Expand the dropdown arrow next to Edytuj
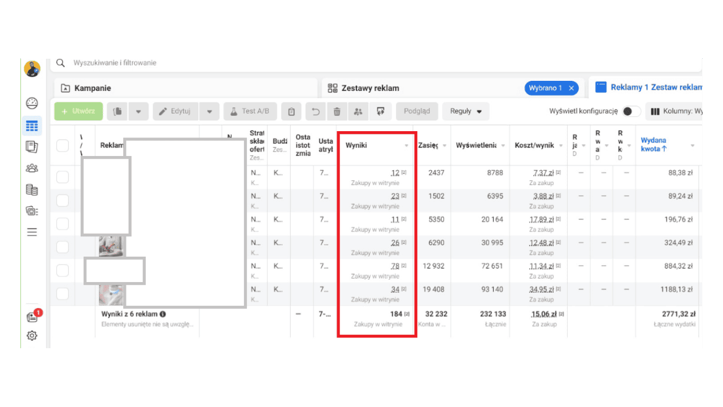 click(209, 111)
